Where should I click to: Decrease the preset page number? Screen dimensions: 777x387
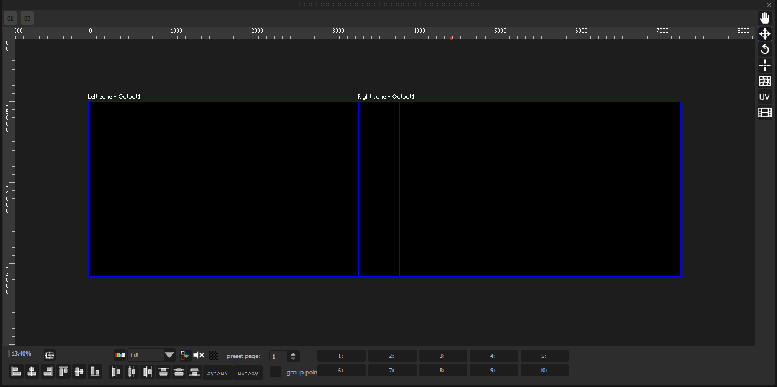(294, 359)
